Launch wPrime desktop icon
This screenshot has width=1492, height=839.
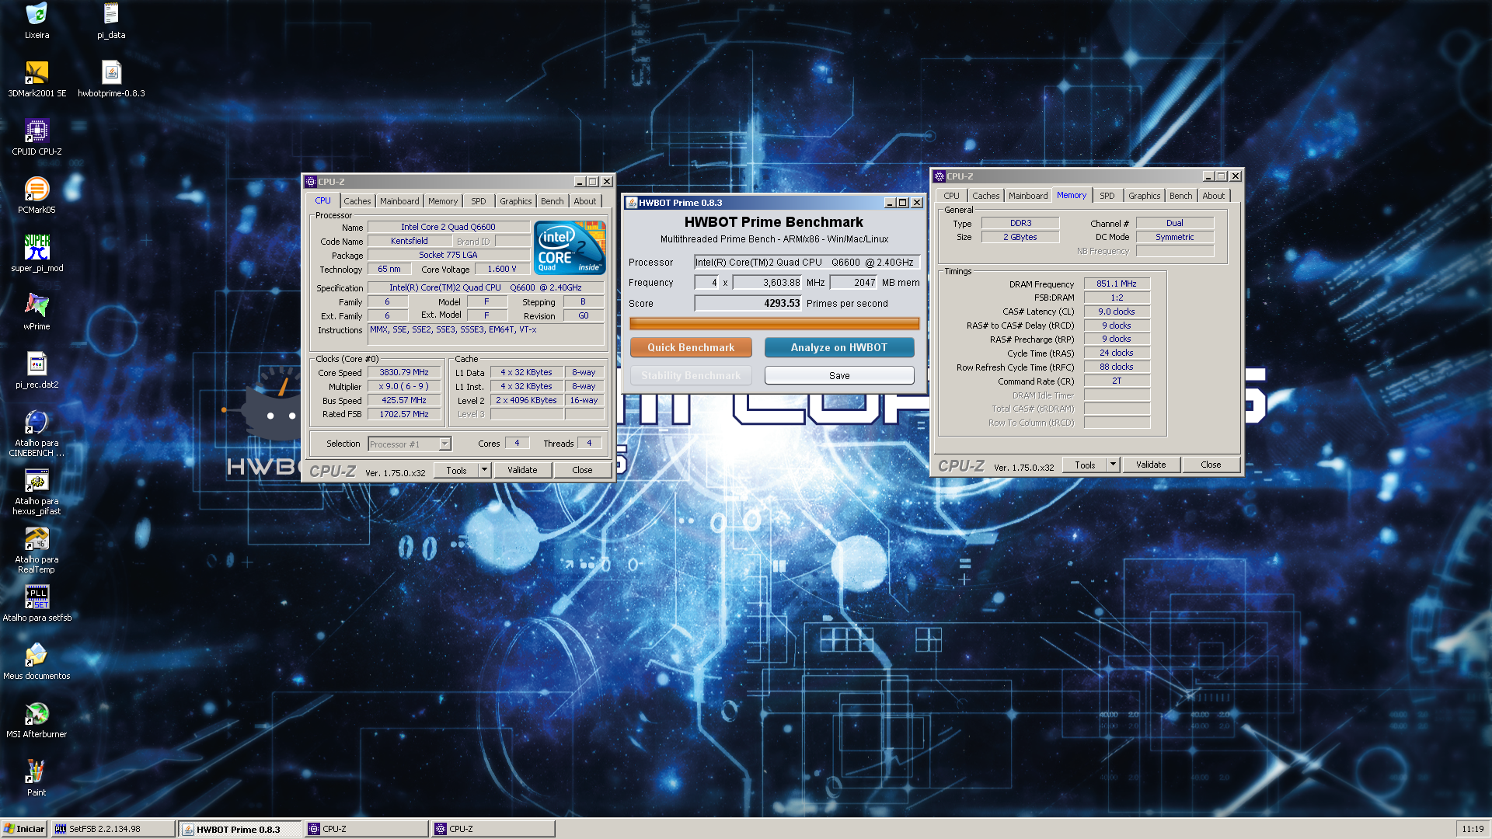point(37,305)
